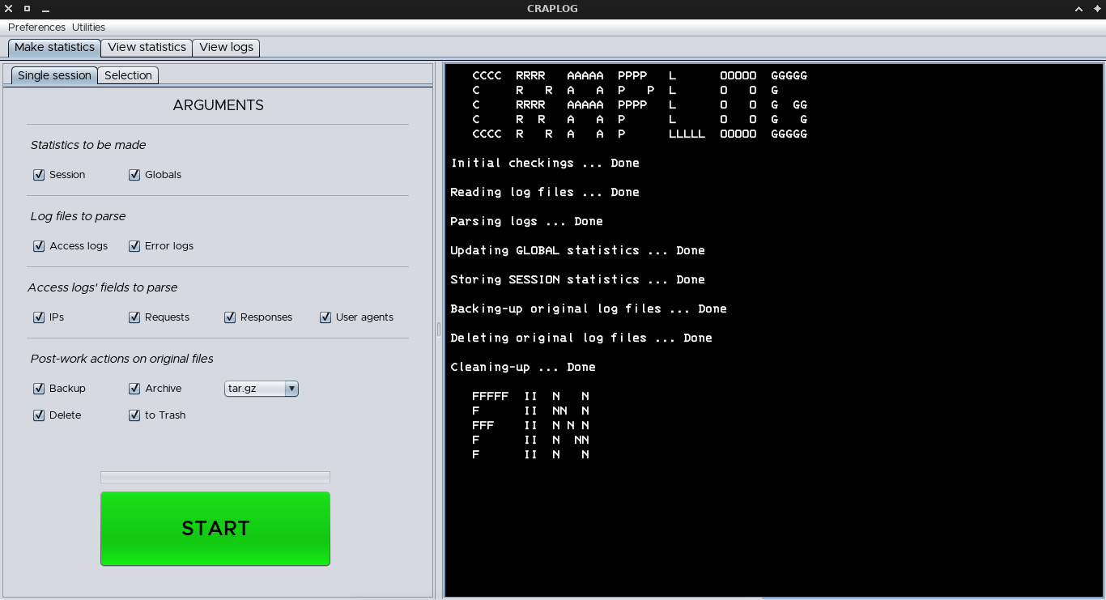
Task: Click 'Deleting original log files' line
Action: (x=581, y=338)
